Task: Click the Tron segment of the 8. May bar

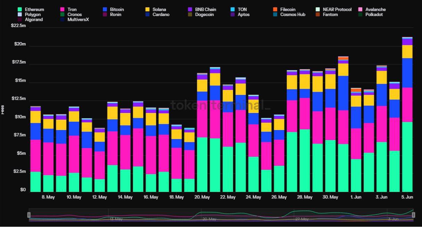Action: pos(48,159)
